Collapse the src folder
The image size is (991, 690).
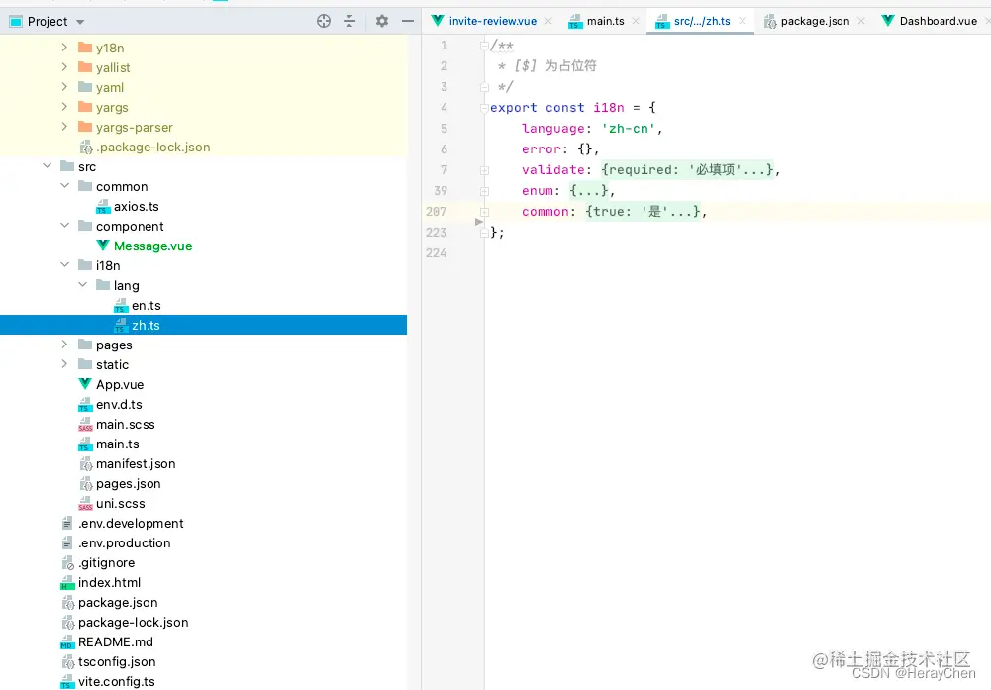click(47, 166)
